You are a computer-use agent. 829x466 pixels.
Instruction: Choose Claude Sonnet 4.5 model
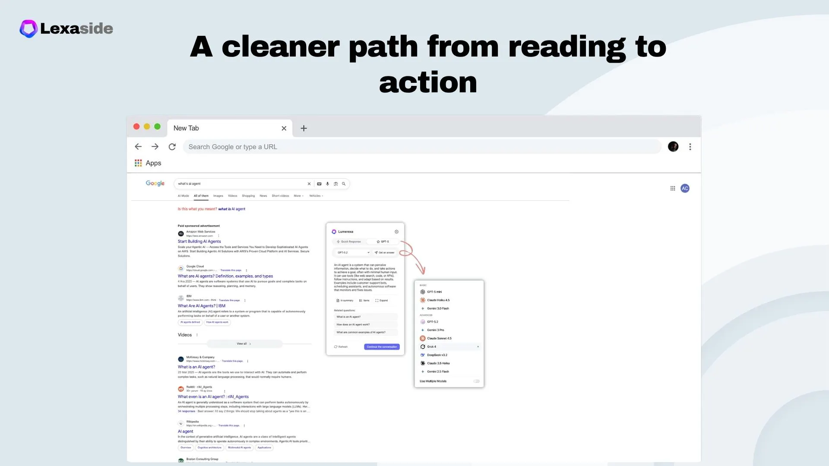(449, 338)
